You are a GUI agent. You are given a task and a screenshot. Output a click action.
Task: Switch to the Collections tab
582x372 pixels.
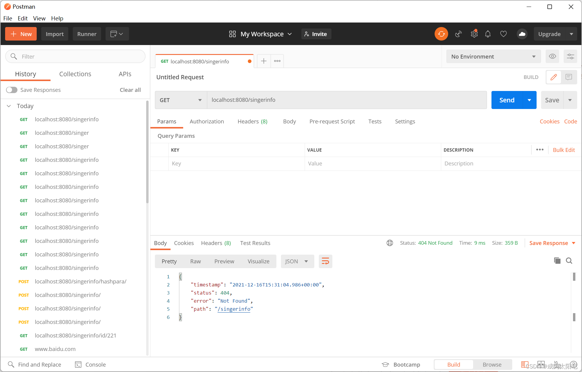(x=75, y=74)
